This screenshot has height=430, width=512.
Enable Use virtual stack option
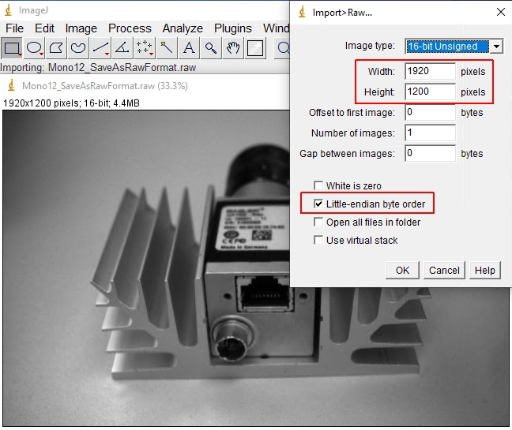318,241
